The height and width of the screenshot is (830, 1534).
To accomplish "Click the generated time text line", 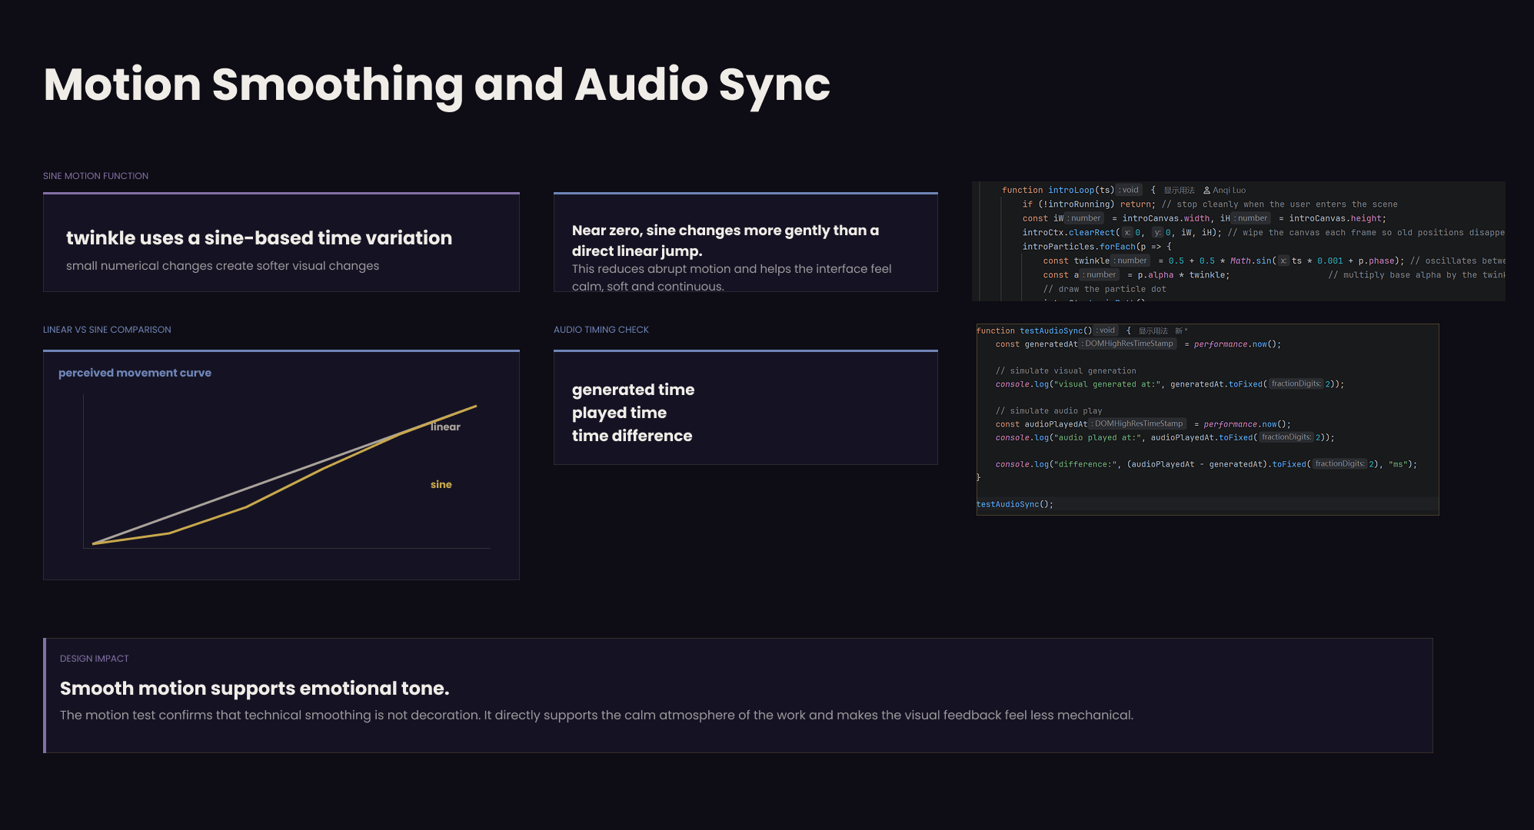I will (633, 390).
